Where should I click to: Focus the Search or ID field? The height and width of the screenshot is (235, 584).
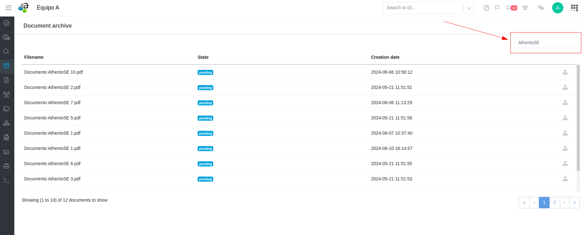(x=423, y=8)
